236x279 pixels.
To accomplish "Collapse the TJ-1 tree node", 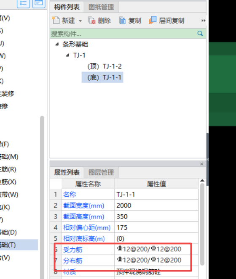I will pyautogui.click(x=67, y=55).
